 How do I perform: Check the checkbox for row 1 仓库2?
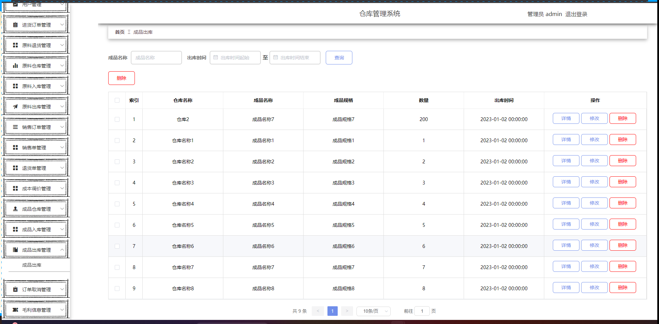117,119
